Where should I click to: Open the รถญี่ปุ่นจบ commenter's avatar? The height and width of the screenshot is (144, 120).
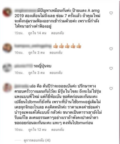[7, 68]
